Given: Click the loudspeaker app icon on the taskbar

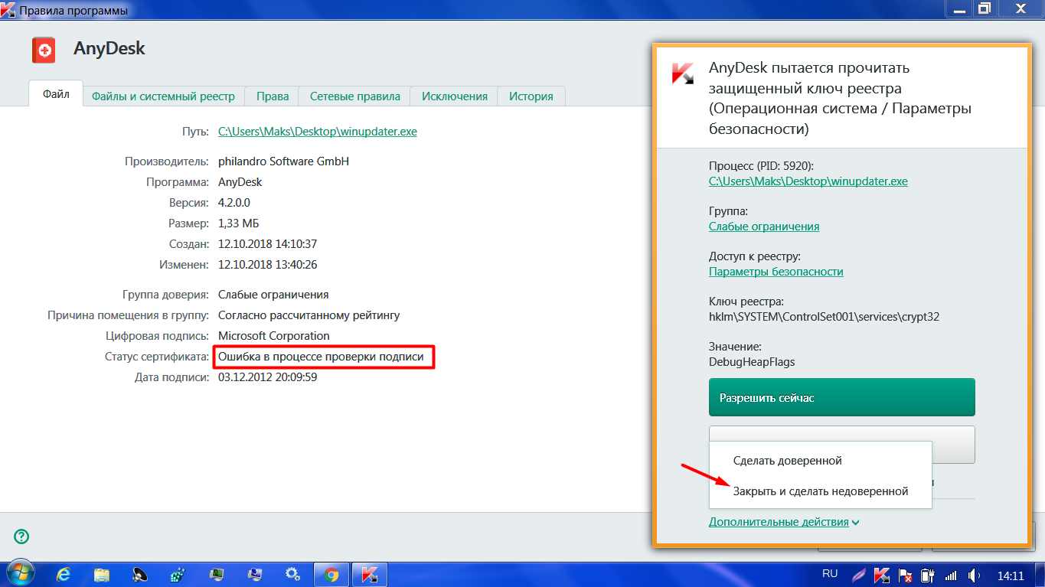Looking at the screenshot, I should point(140,574).
